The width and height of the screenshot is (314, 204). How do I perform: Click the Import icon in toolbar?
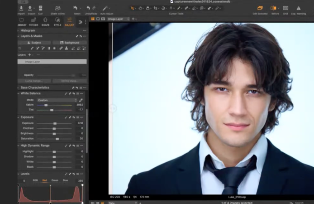(x=21, y=8)
